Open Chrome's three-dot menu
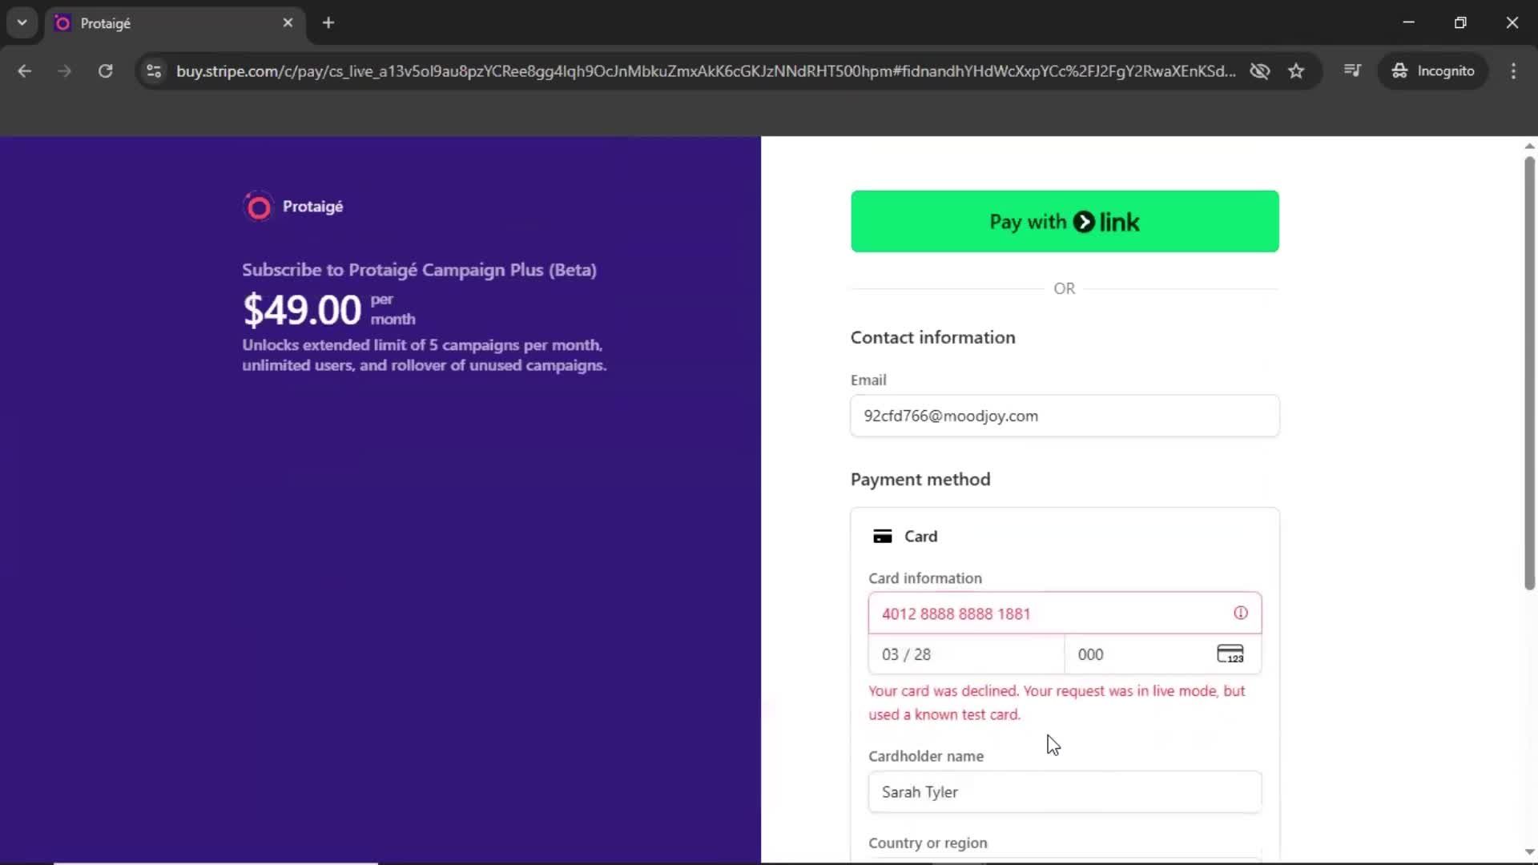The image size is (1538, 865). (x=1513, y=71)
